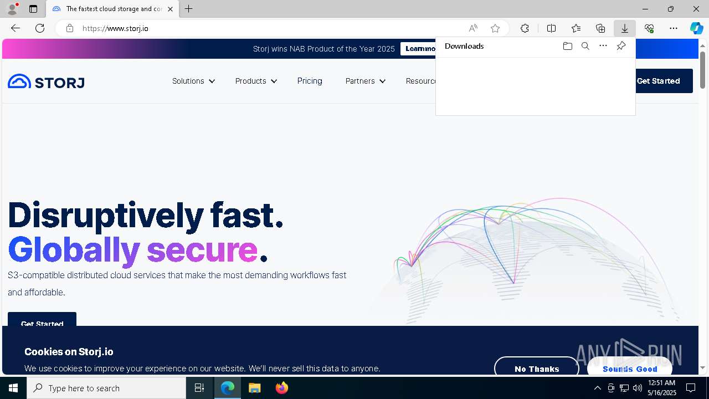Open volume control in tray

click(638, 388)
